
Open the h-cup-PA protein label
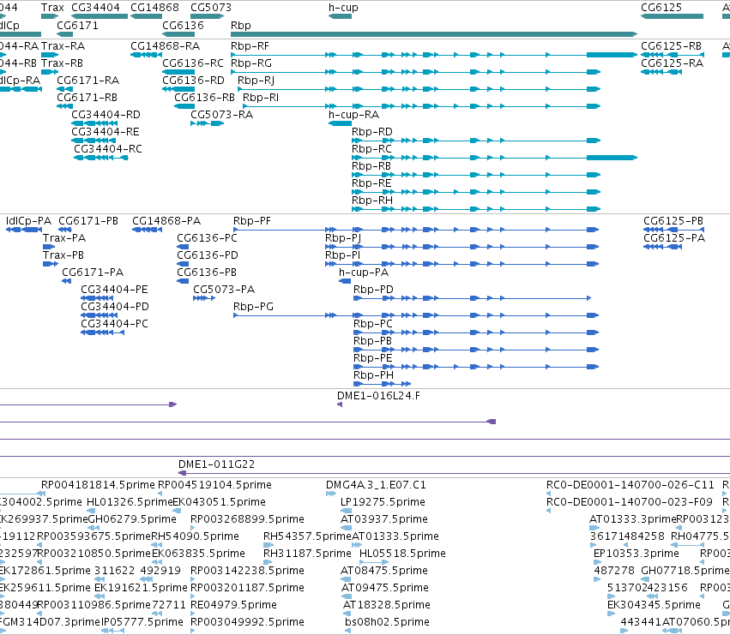coord(364,273)
